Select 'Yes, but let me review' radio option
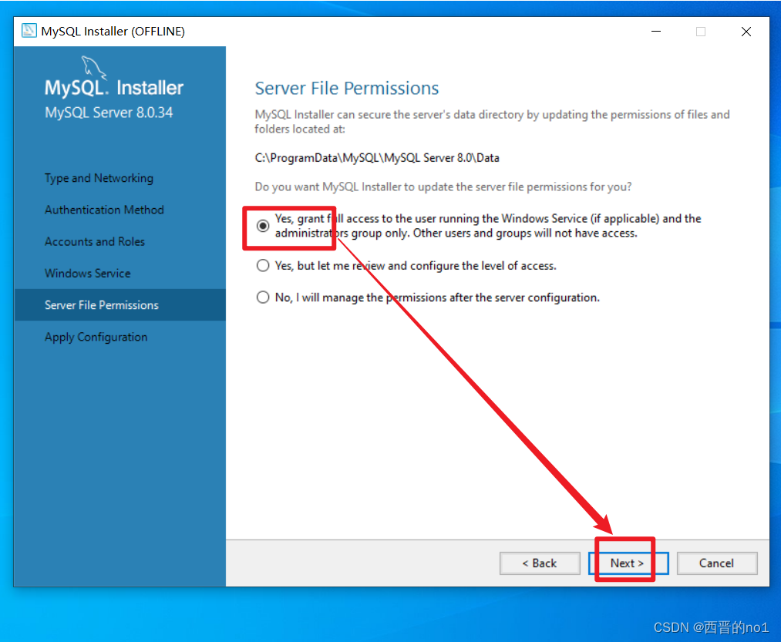 pyautogui.click(x=263, y=265)
